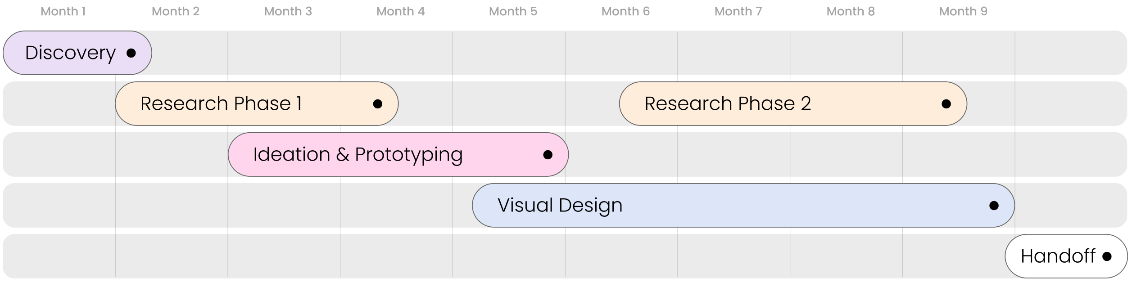Click the Month 7 column header

point(738,12)
